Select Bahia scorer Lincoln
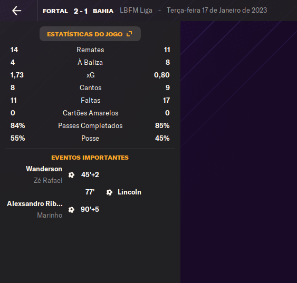297x283 pixels. point(129,192)
